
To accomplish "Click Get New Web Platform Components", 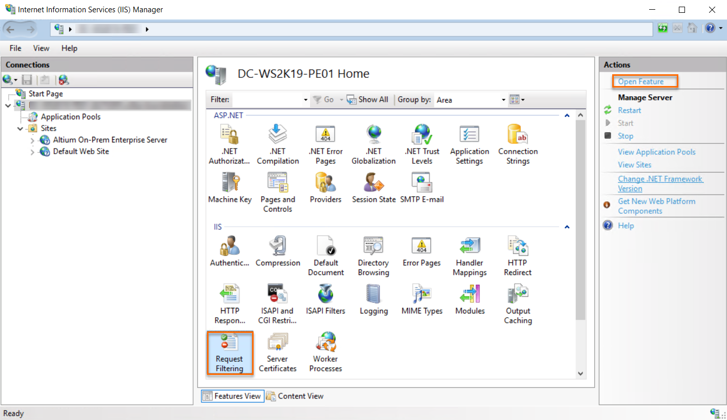I will 656,206.
